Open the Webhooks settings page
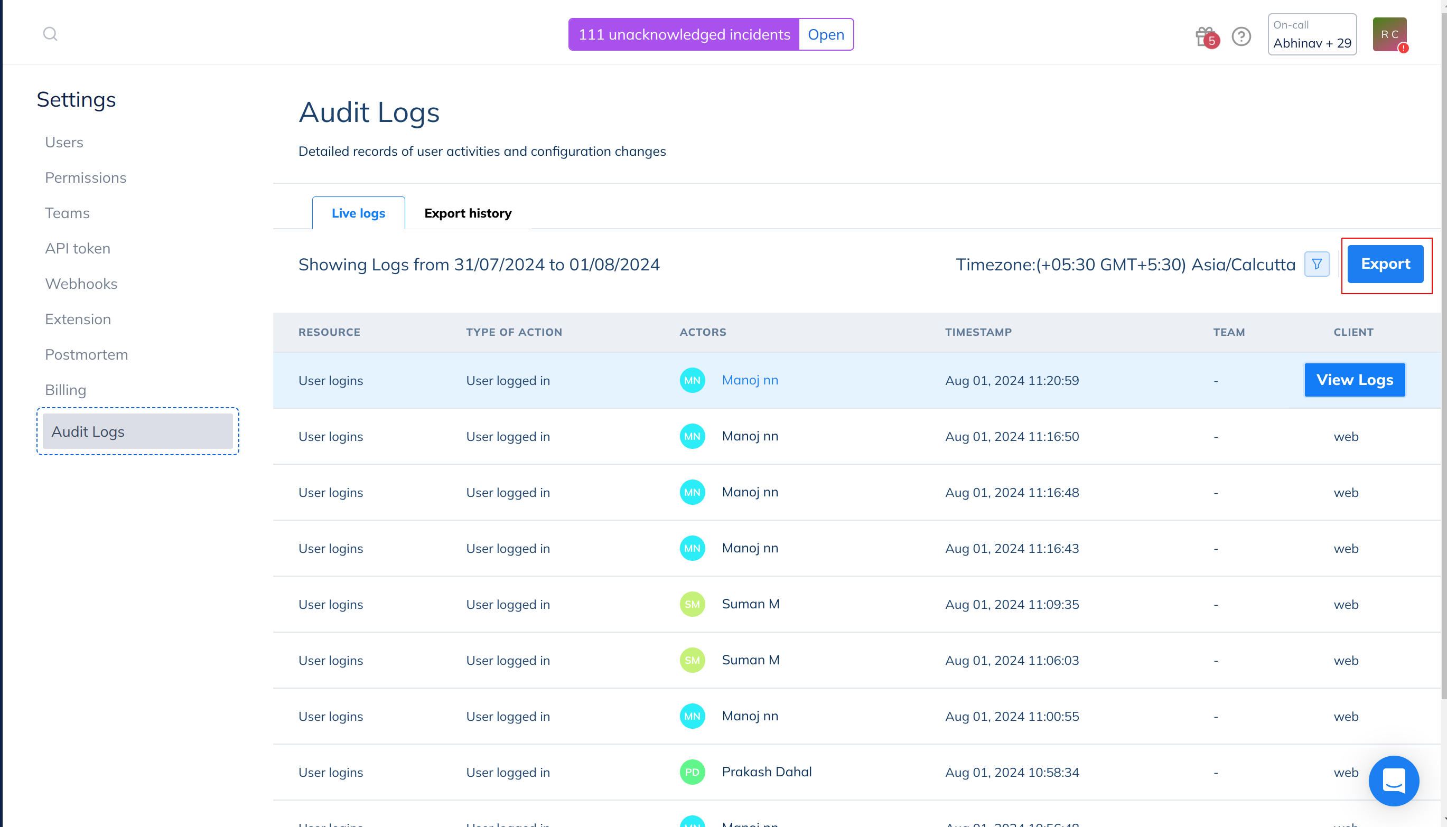Image resolution: width=1447 pixels, height=827 pixels. [x=81, y=284]
